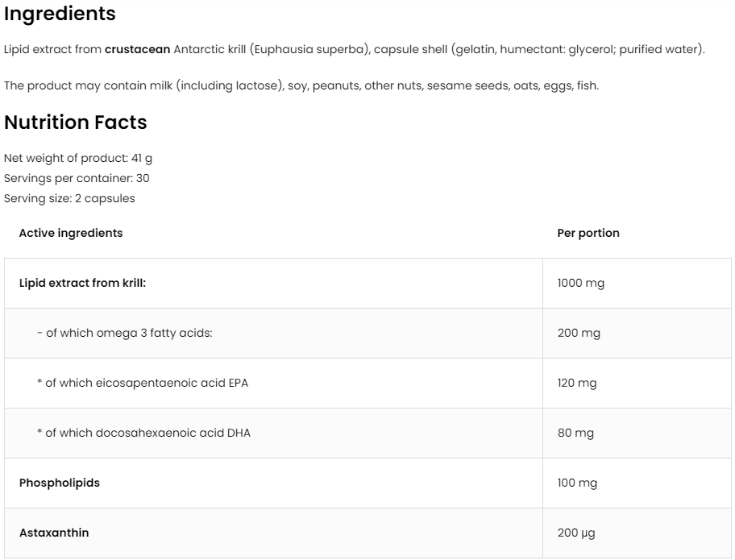Select the Lipid extract from krill row label

tap(82, 284)
